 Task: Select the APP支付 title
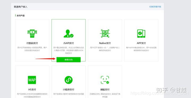coord(141,43)
